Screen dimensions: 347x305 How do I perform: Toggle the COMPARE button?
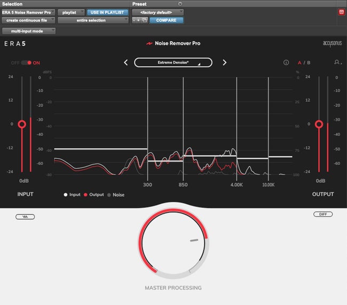[167, 20]
